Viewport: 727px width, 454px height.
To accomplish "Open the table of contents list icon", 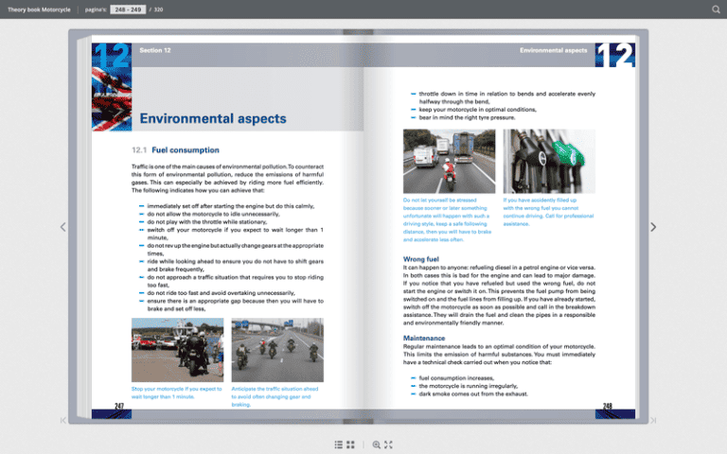I will (339, 444).
